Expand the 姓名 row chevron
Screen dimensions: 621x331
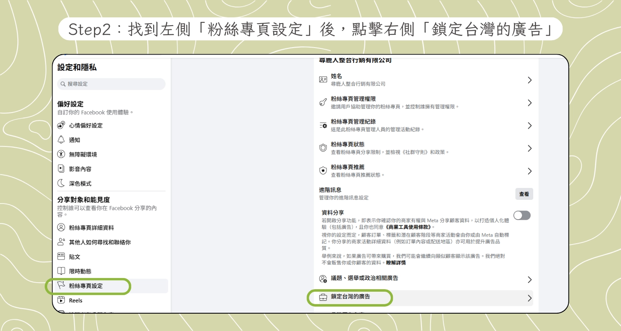coord(529,80)
